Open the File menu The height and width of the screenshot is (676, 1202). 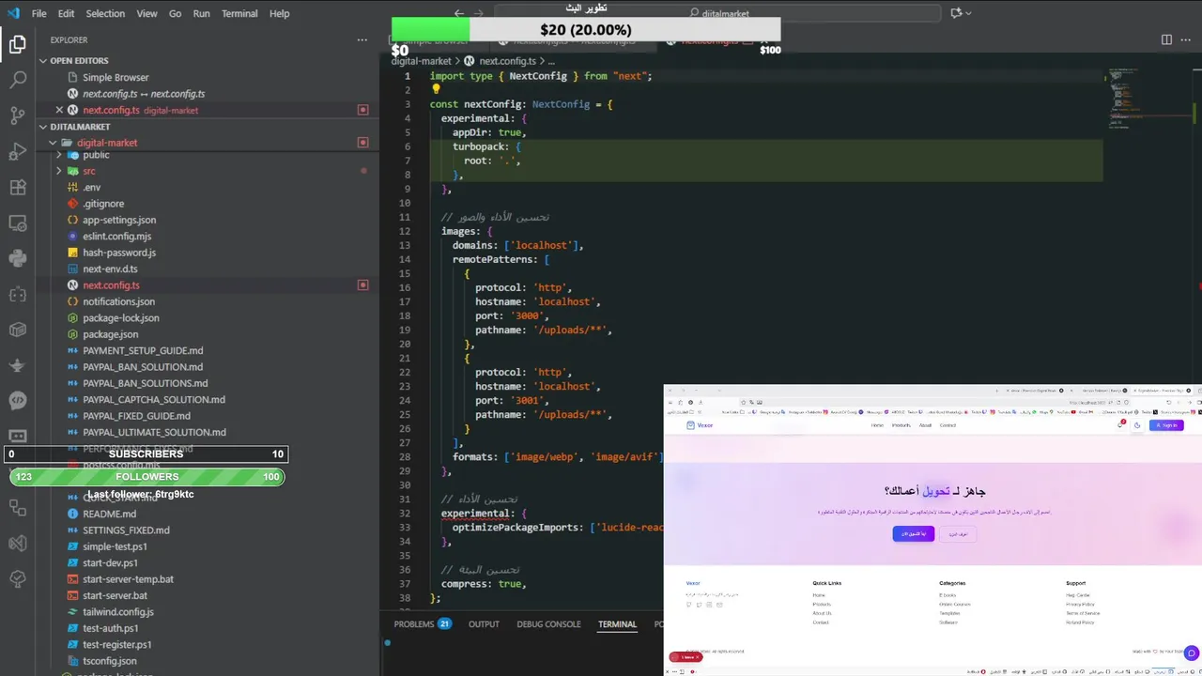click(x=39, y=13)
